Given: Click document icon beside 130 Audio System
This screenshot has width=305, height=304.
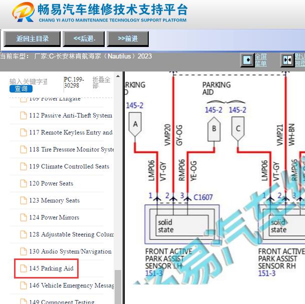Looking at the screenshot, I should coord(24,251).
